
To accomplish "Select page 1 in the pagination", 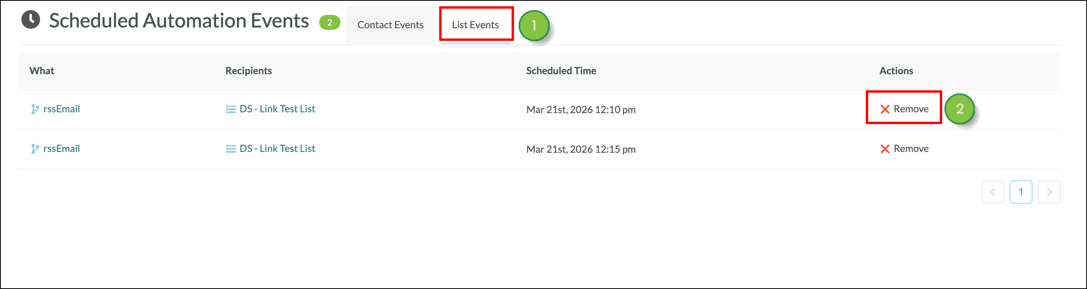I will coord(1021,192).
